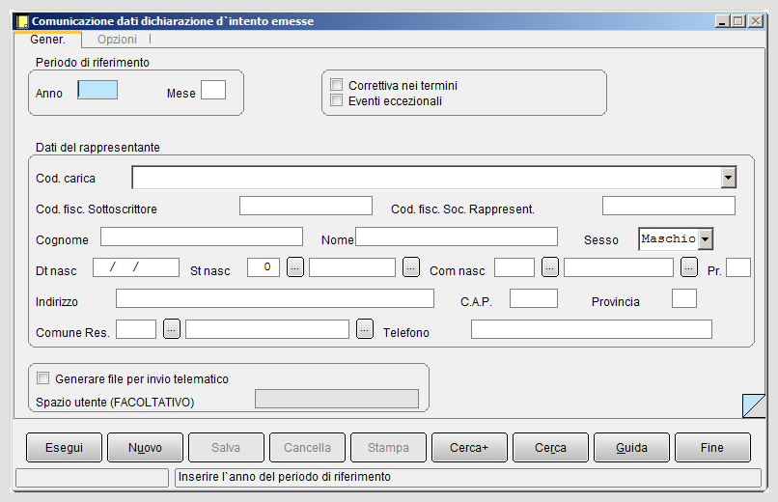Click the Stampa button
The width and height of the screenshot is (778, 502).
pos(388,447)
